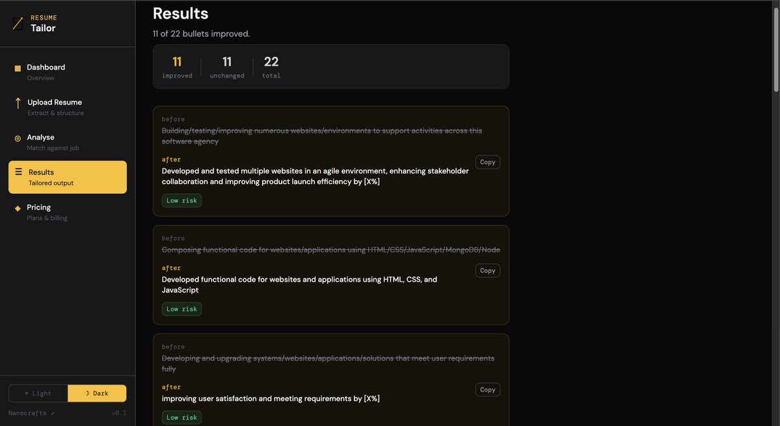Screen dimensions: 780x426
Task: Go to Upload Resume section
Action: click(x=68, y=107)
